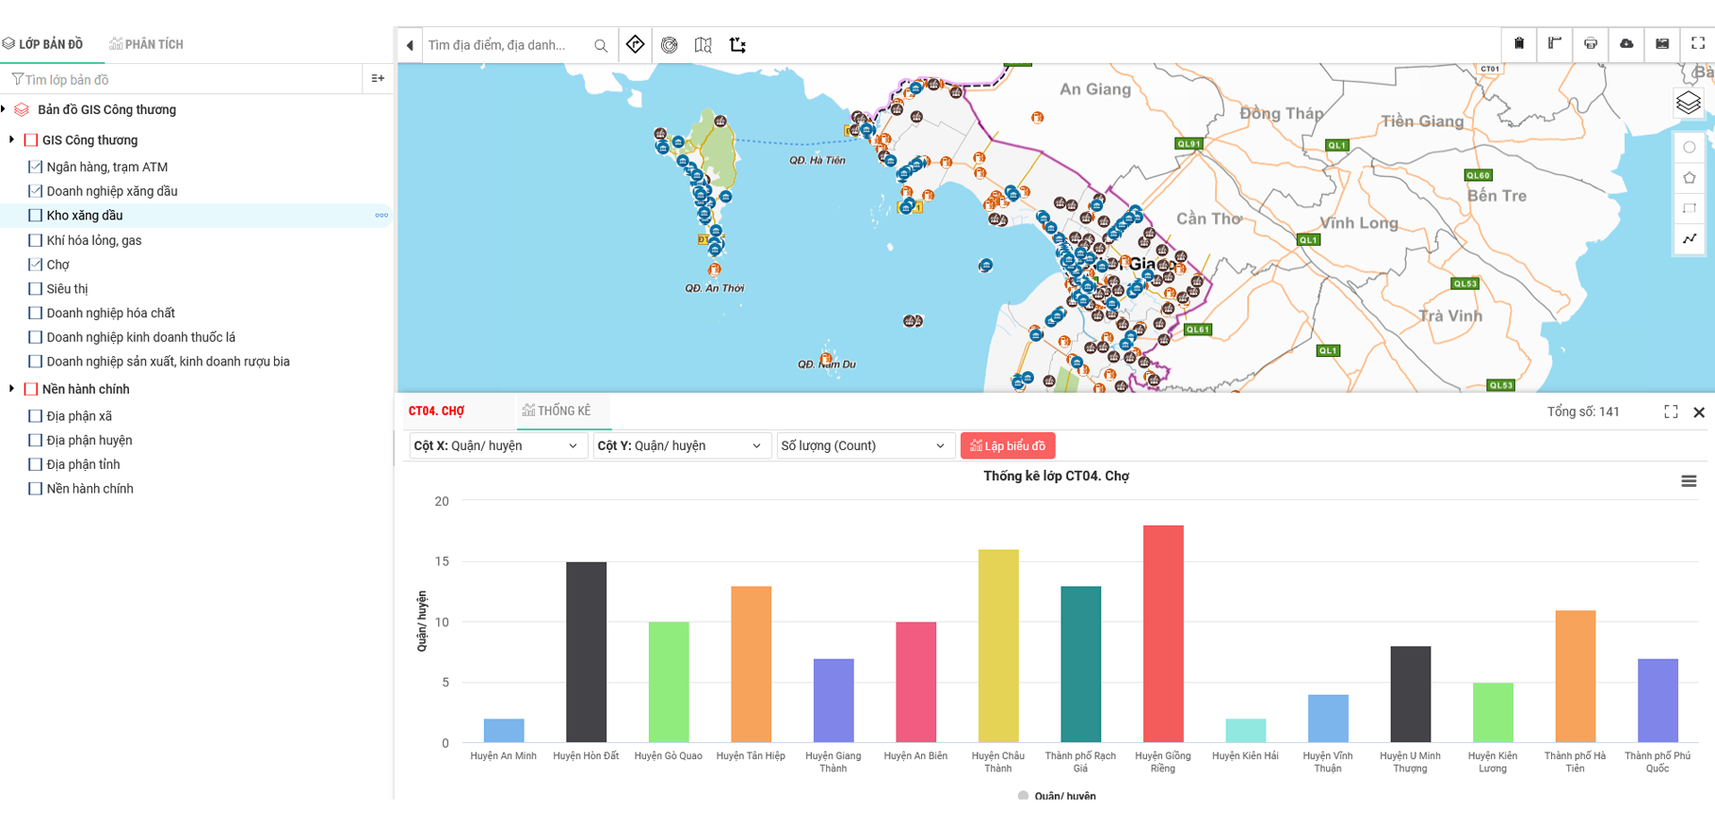Click the cloud download icon
Screen dimensions: 1715x824
1626,43
